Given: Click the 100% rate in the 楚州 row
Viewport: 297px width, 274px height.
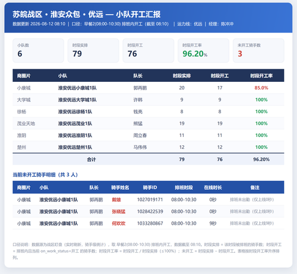Looking at the screenshot, I should pyautogui.click(x=261, y=147).
